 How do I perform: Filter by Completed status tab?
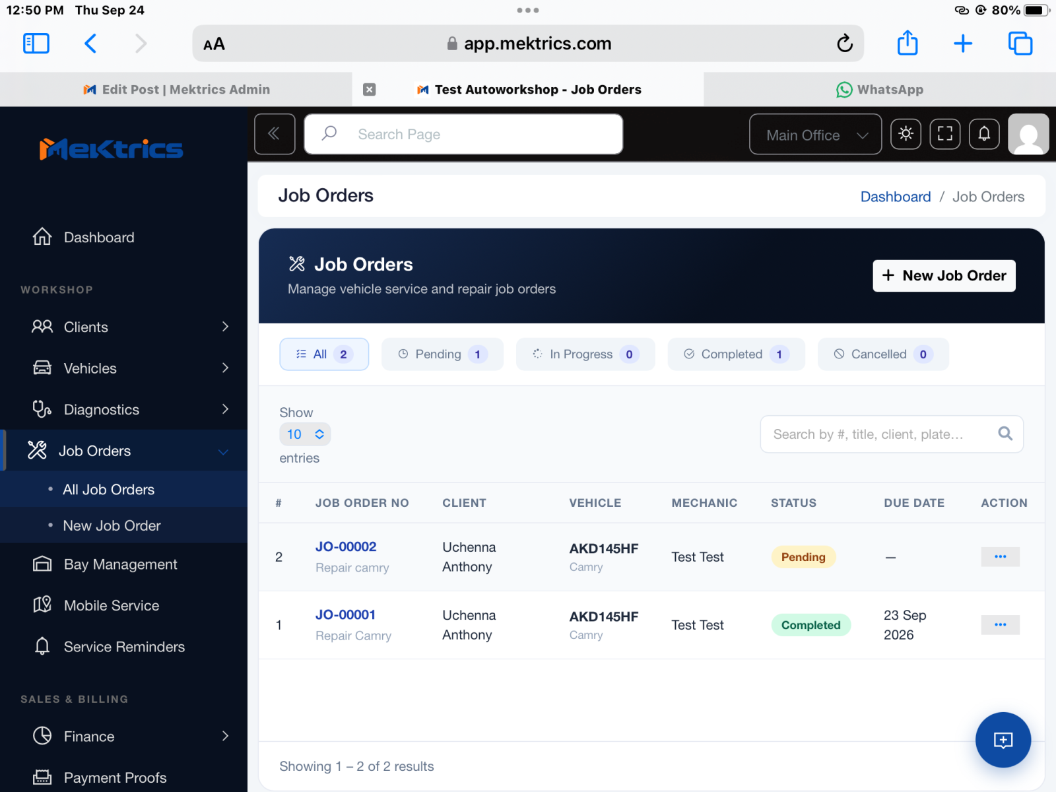click(736, 354)
